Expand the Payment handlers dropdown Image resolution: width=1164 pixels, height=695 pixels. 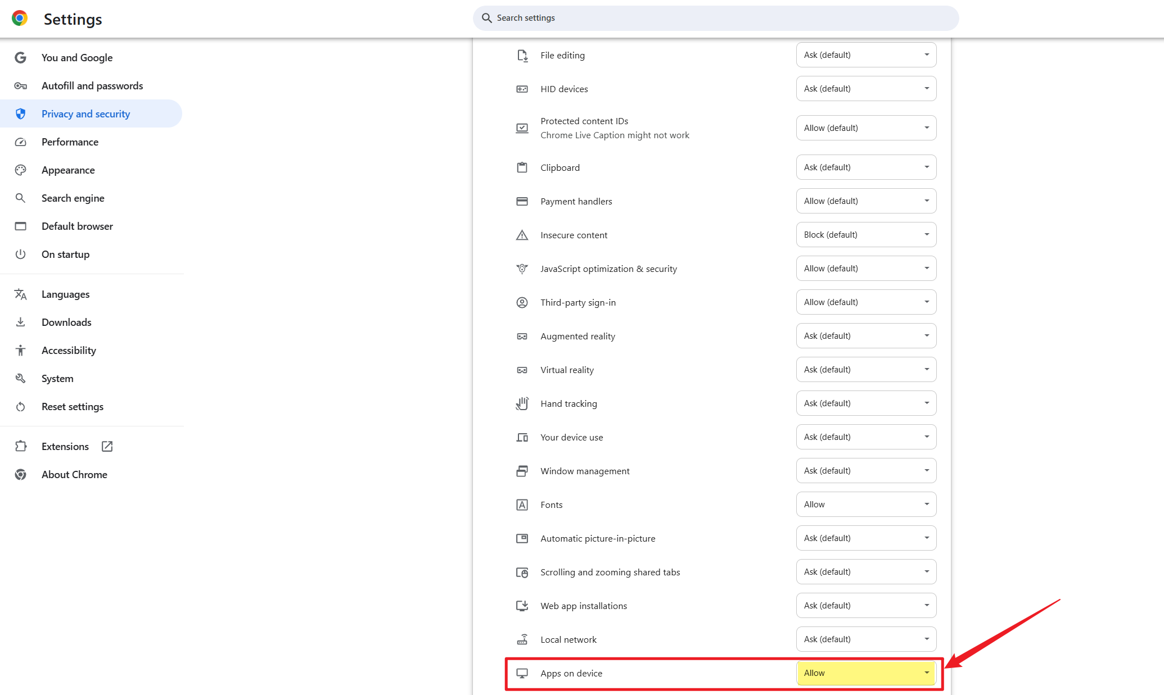[866, 201]
